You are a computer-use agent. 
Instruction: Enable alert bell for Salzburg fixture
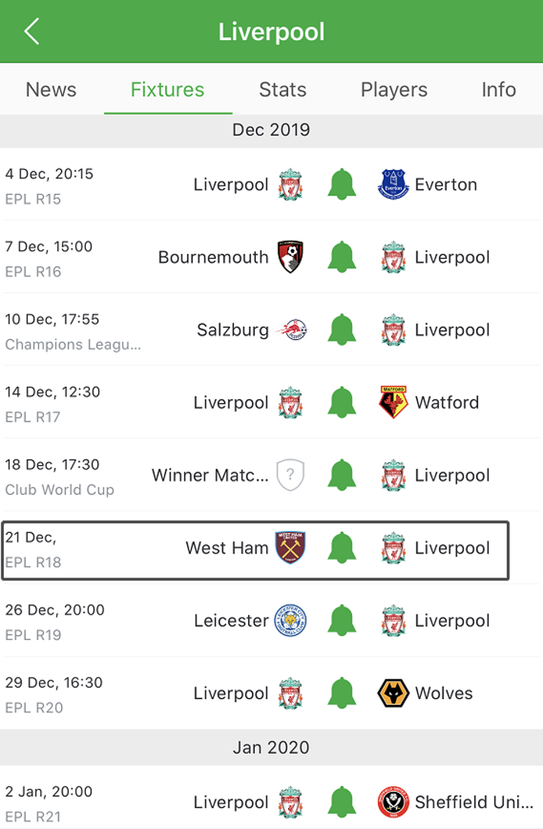coord(342,329)
